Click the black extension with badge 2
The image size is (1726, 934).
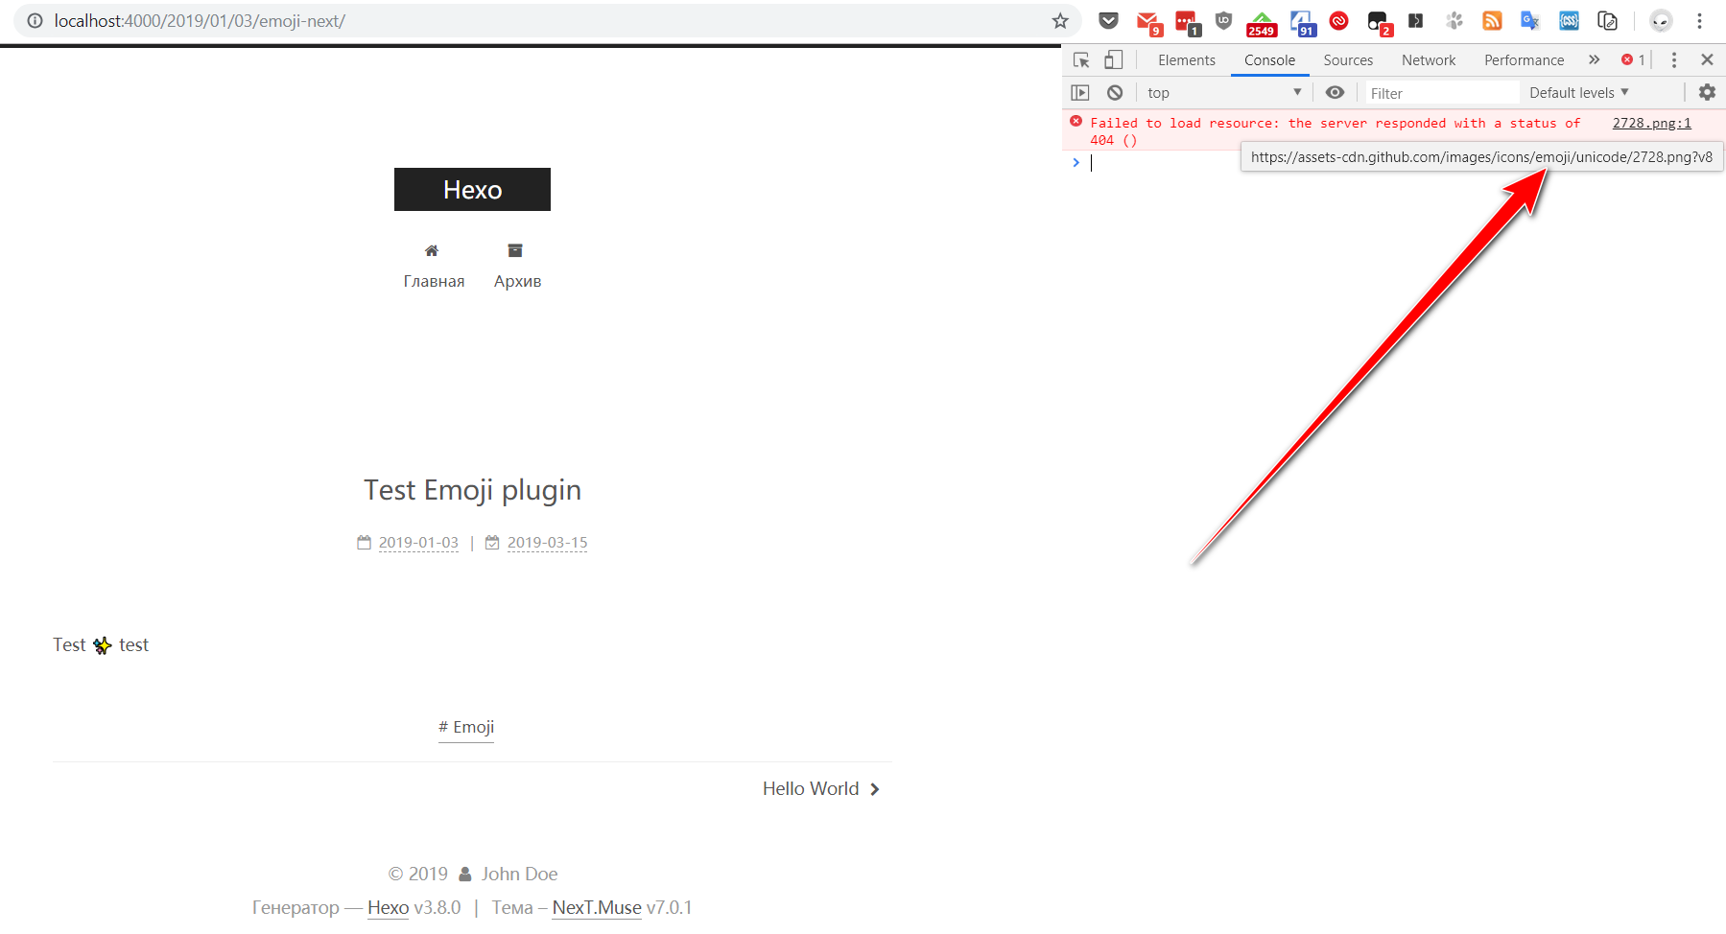(1379, 22)
